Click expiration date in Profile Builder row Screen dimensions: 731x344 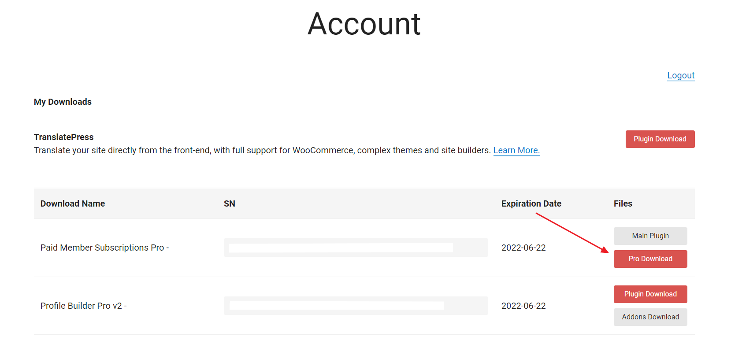coord(523,306)
